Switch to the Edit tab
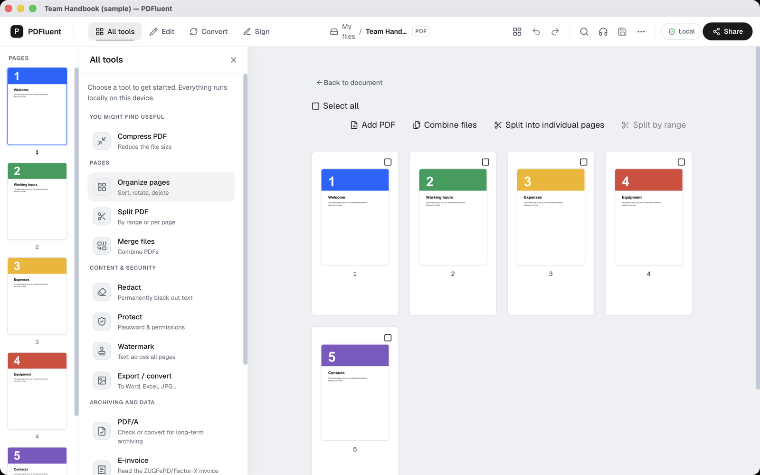This screenshot has width=760, height=475. tap(162, 31)
